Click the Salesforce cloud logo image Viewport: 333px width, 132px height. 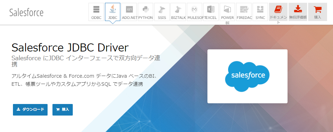(x=247, y=76)
